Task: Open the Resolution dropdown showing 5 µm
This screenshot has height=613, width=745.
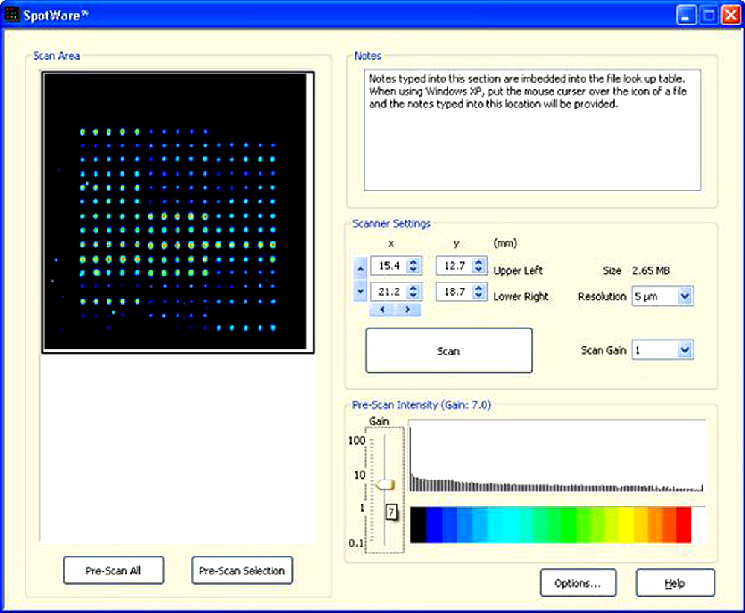Action: click(x=685, y=296)
